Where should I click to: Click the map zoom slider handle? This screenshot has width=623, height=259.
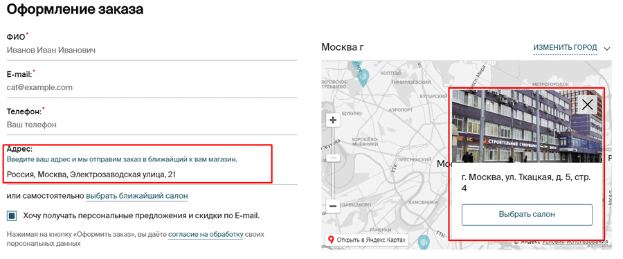pos(333,158)
